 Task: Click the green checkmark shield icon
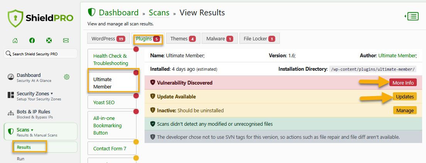pos(153,124)
